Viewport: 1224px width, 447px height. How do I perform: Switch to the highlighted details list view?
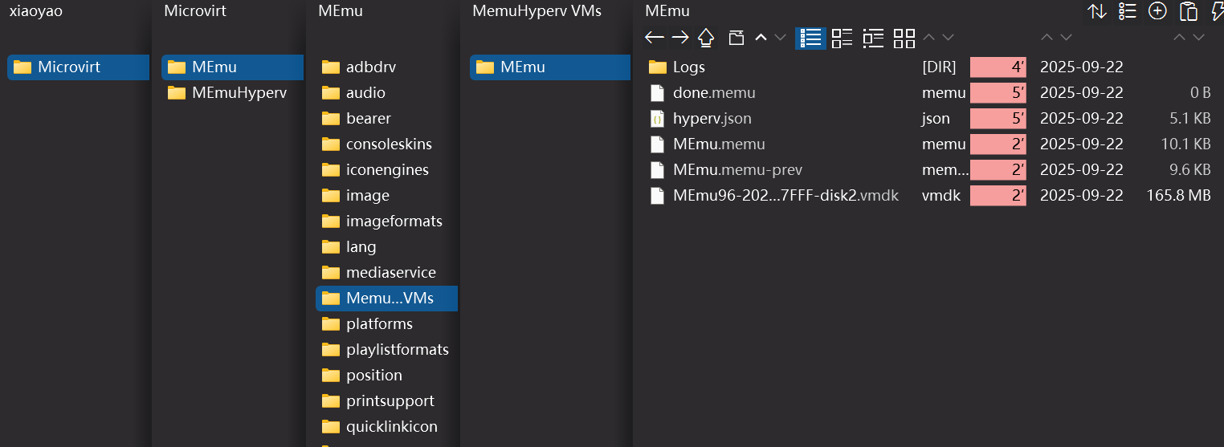810,38
